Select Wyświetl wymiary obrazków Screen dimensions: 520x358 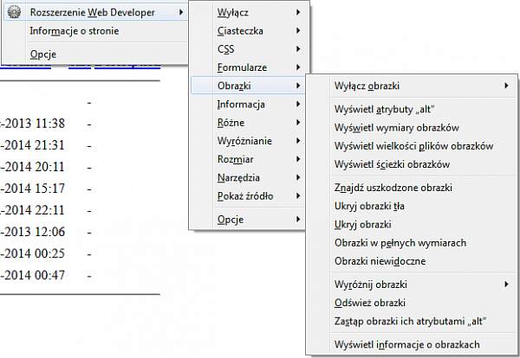point(391,127)
